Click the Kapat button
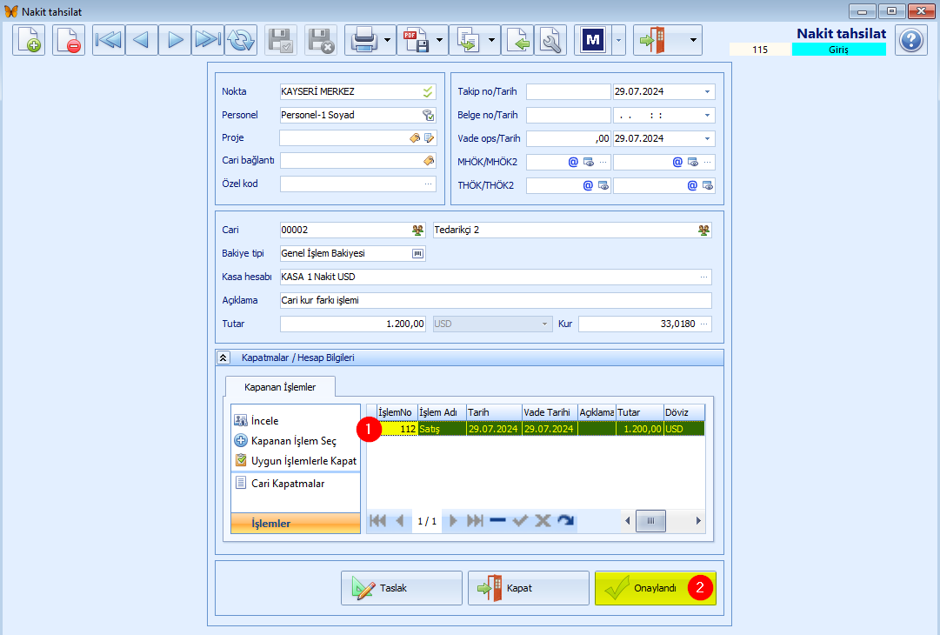940x635 pixels. [x=529, y=588]
